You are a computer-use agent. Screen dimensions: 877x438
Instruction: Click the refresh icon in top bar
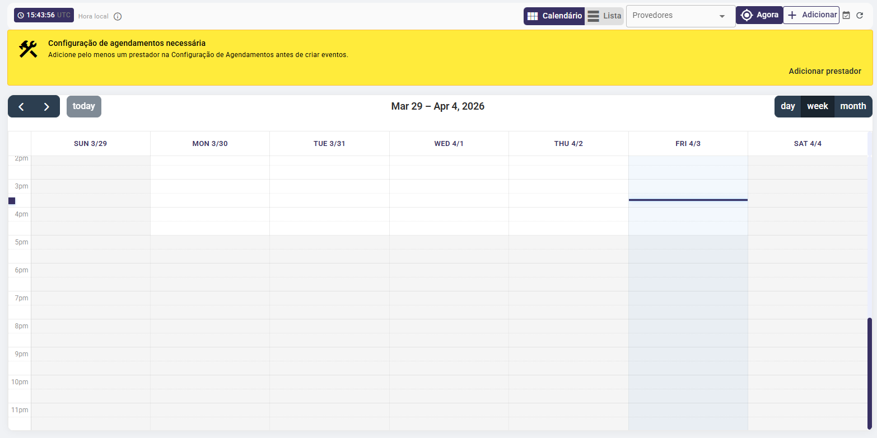[x=860, y=16]
